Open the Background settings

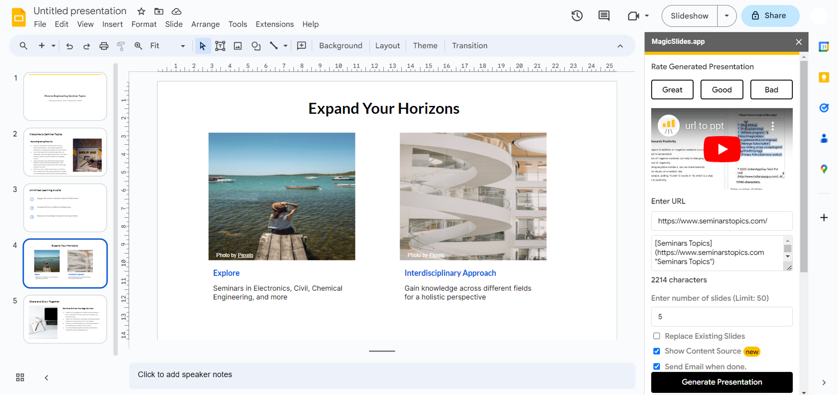coord(341,46)
